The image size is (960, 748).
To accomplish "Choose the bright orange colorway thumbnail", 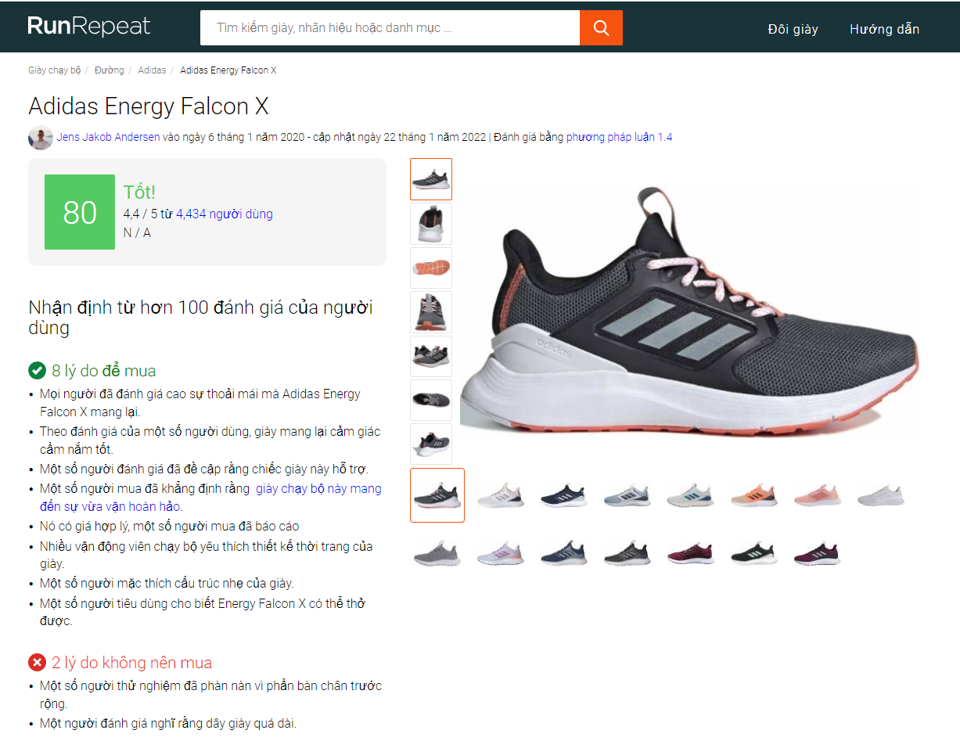I will (753, 495).
